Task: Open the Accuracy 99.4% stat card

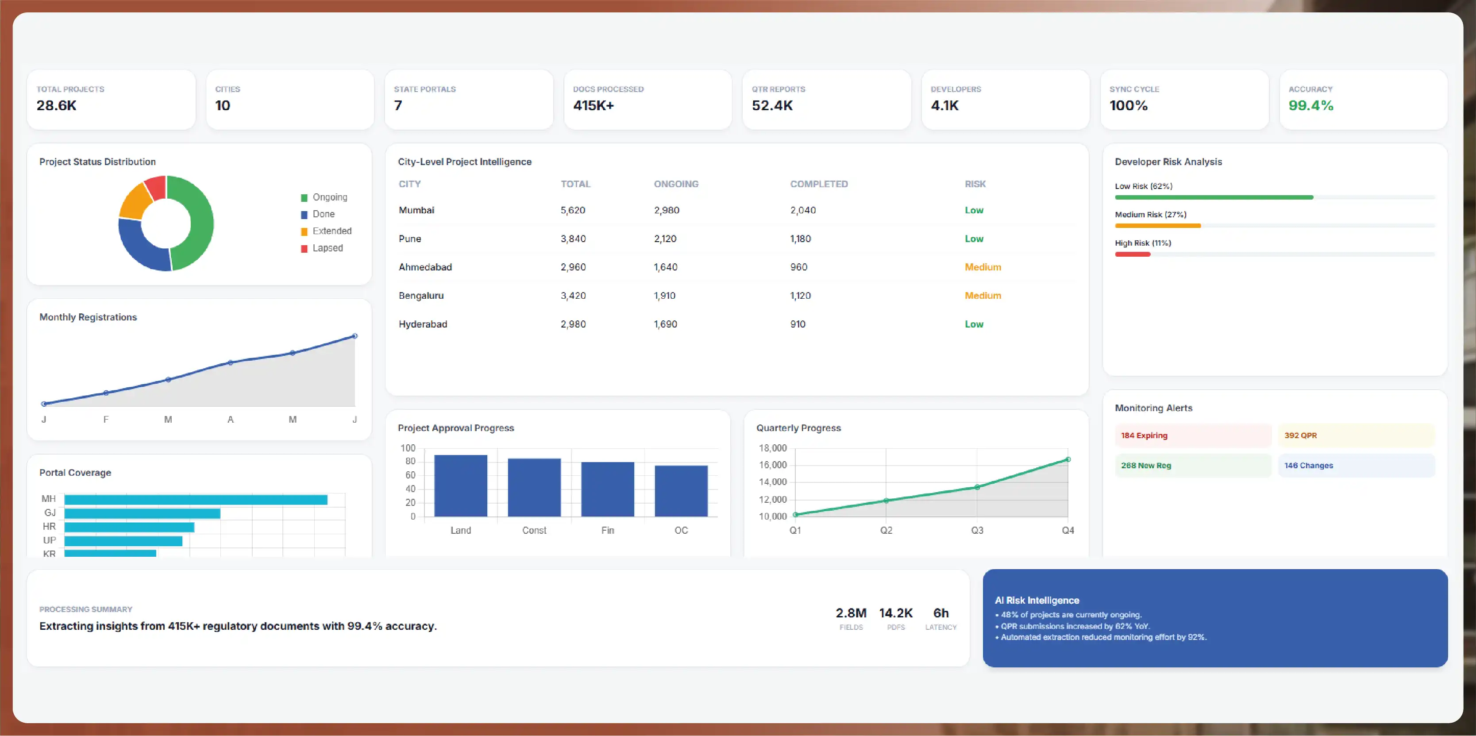Action: coord(1363,100)
